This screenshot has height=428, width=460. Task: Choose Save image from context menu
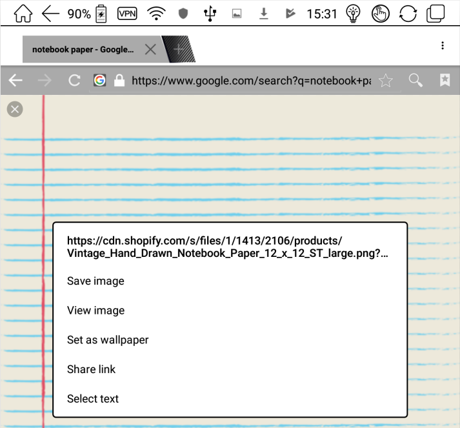pos(95,281)
